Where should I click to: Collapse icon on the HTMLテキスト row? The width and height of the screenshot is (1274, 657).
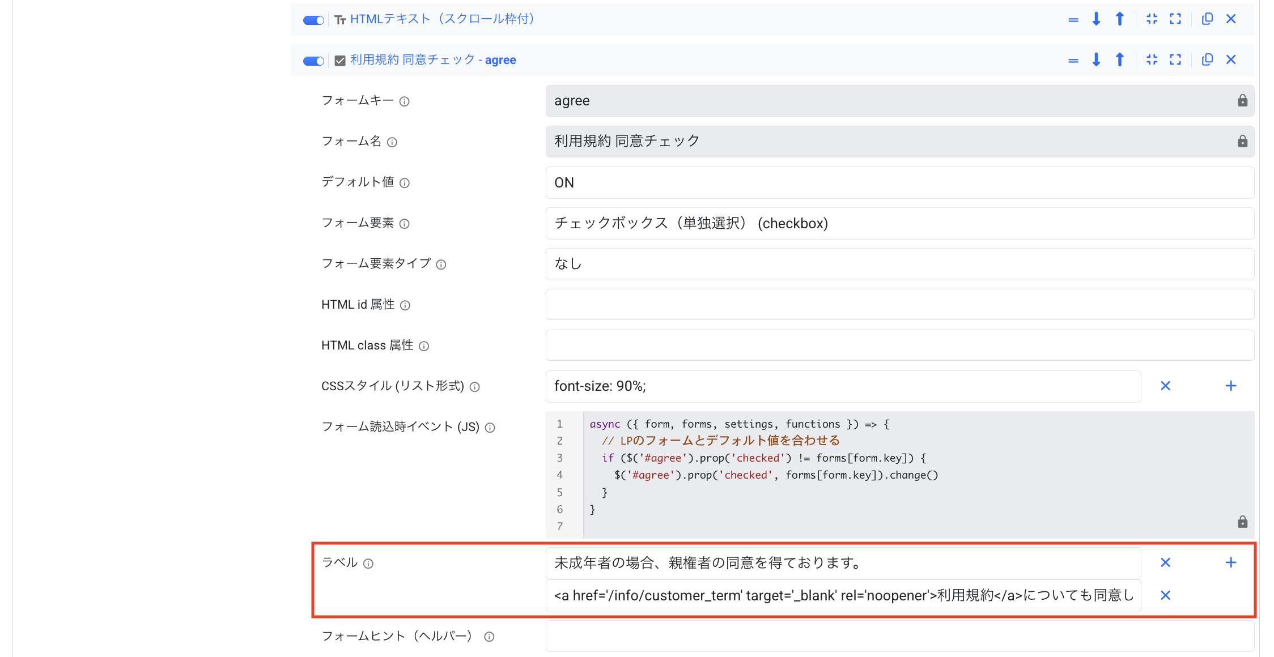point(1152,19)
